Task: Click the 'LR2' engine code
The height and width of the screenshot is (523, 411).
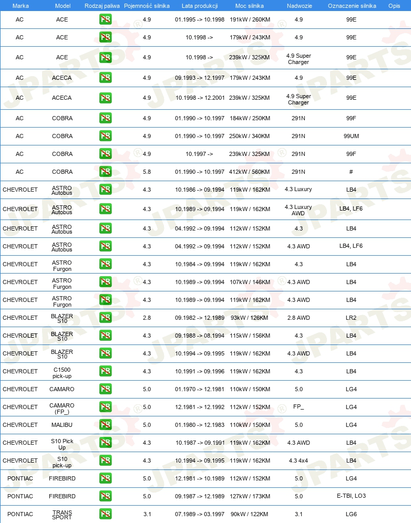Action: 351,318
